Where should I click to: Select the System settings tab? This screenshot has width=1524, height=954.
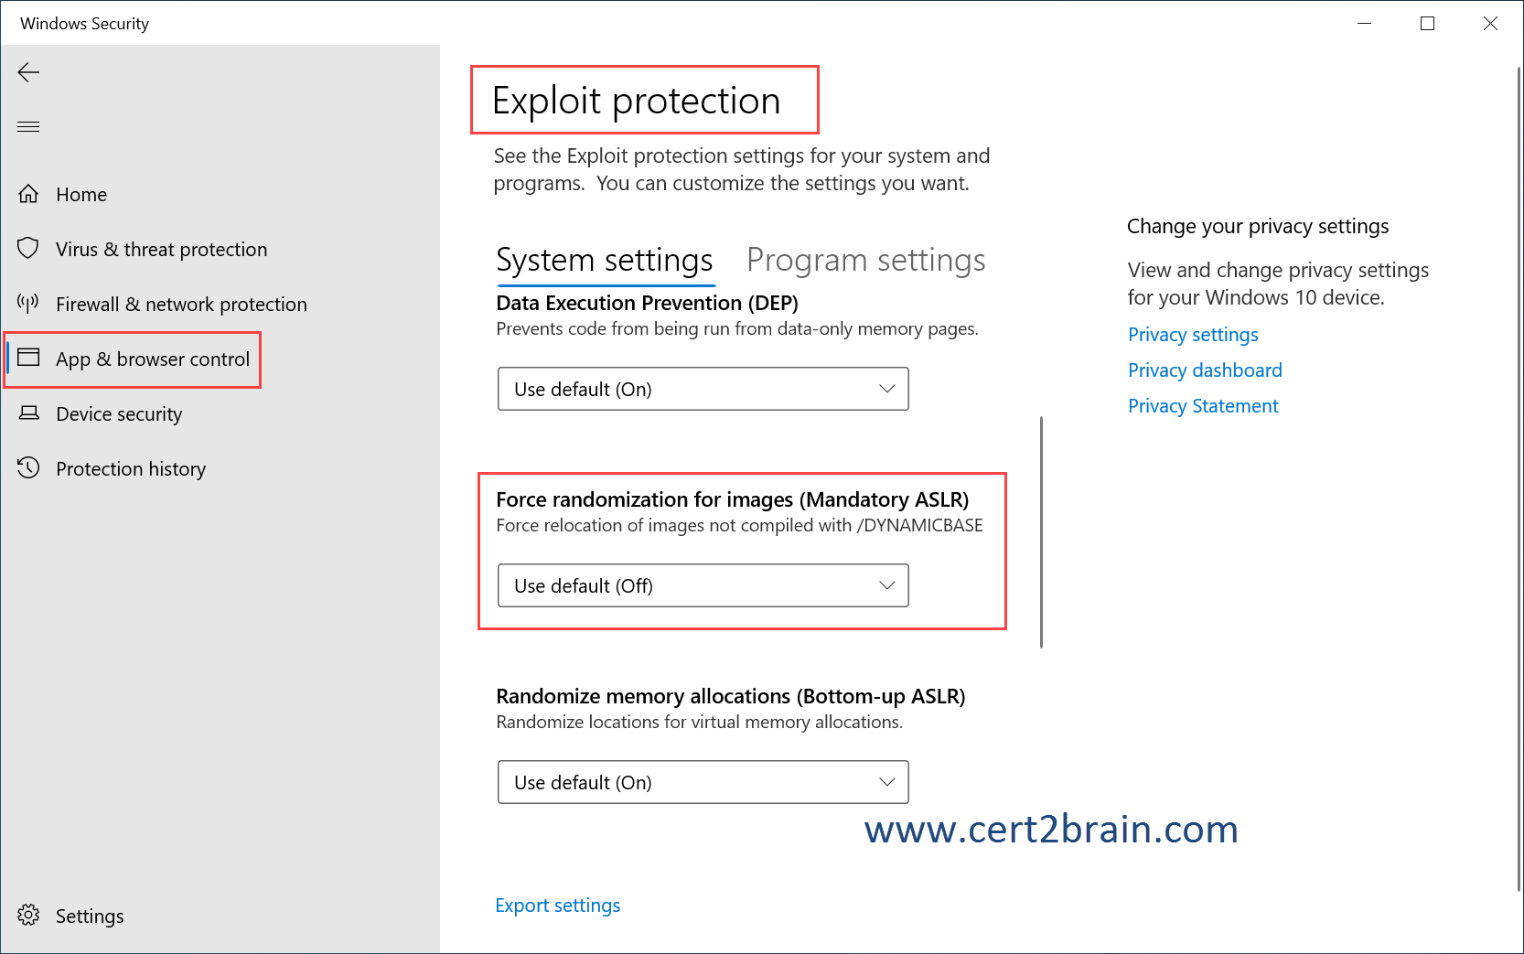coord(604,261)
